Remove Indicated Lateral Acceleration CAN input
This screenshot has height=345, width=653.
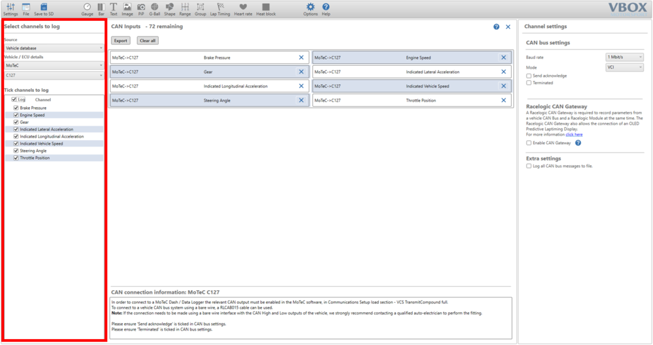pos(503,72)
